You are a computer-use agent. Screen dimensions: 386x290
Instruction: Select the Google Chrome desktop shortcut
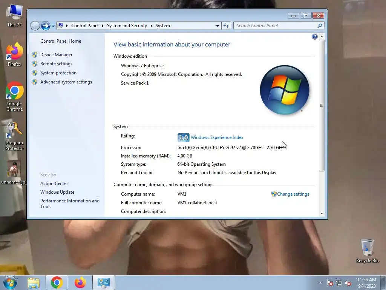[14, 96]
